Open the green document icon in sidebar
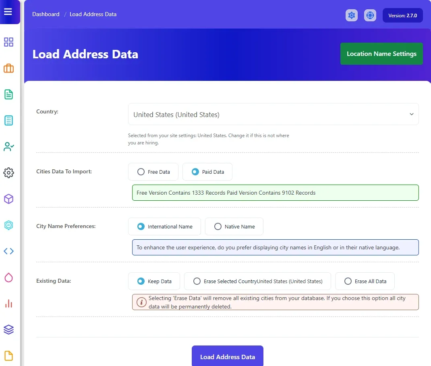The height and width of the screenshot is (366, 431). (8, 95)
